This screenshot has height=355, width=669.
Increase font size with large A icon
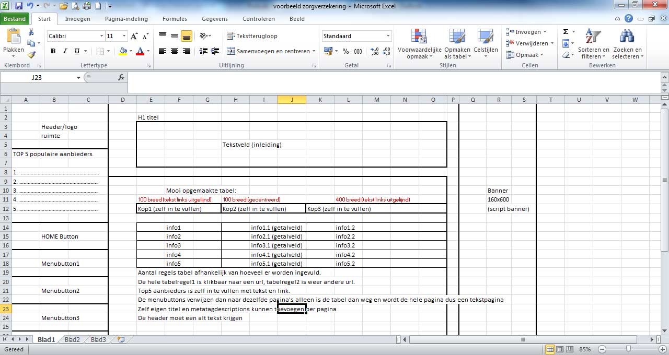pos(134,36)
